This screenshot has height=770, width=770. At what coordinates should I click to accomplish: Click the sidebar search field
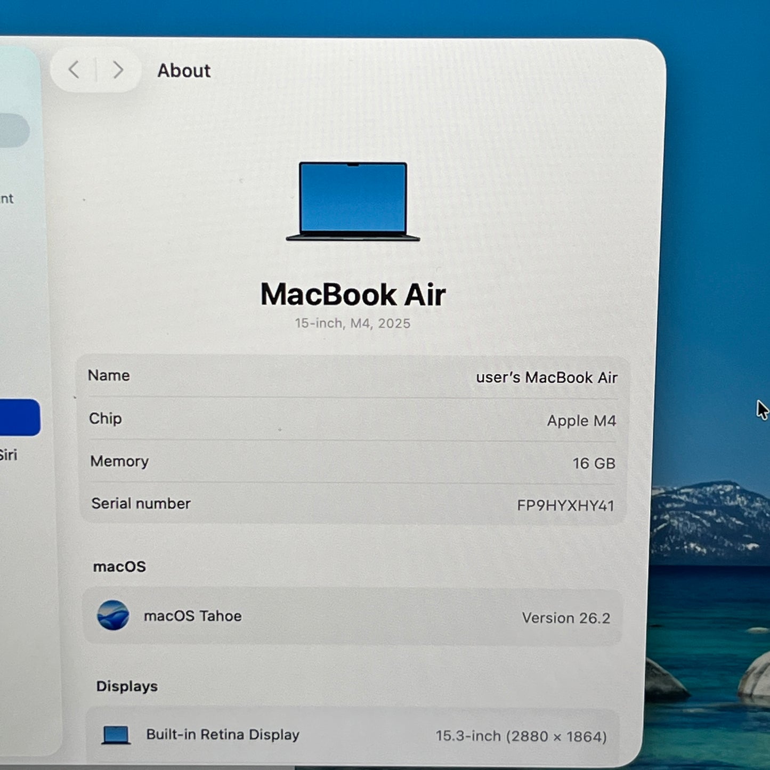[x=14, y=130]
